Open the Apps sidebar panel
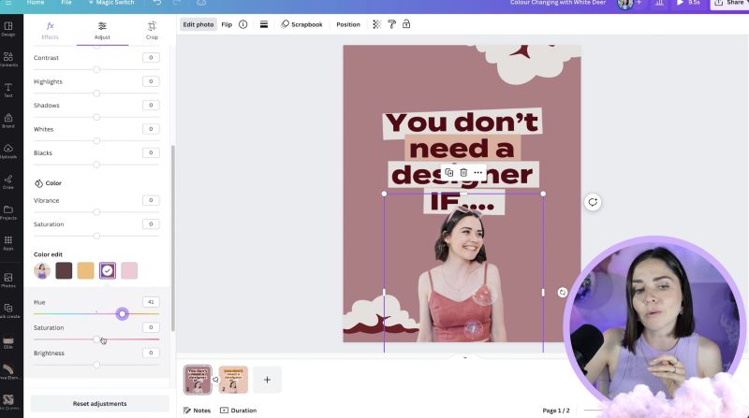Screen dimensions: 749x418 [x=8, y=242]
